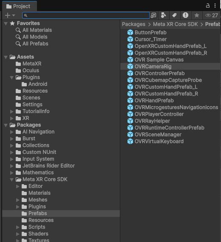Screen dimensions: 221x242
Task: Select the OVRVirtualKeyboard prefab
Action: [x=156, y=141]
